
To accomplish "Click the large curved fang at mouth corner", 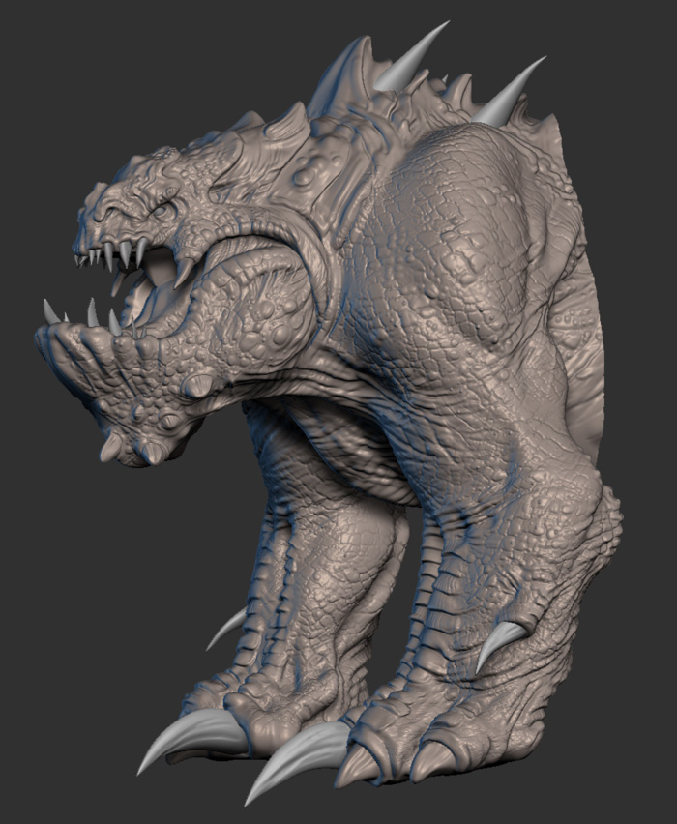I will click(184, 272).
